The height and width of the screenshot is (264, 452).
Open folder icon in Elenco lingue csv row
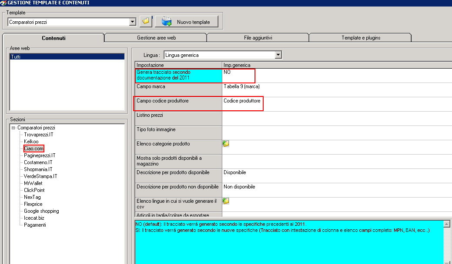click(226, 201)
